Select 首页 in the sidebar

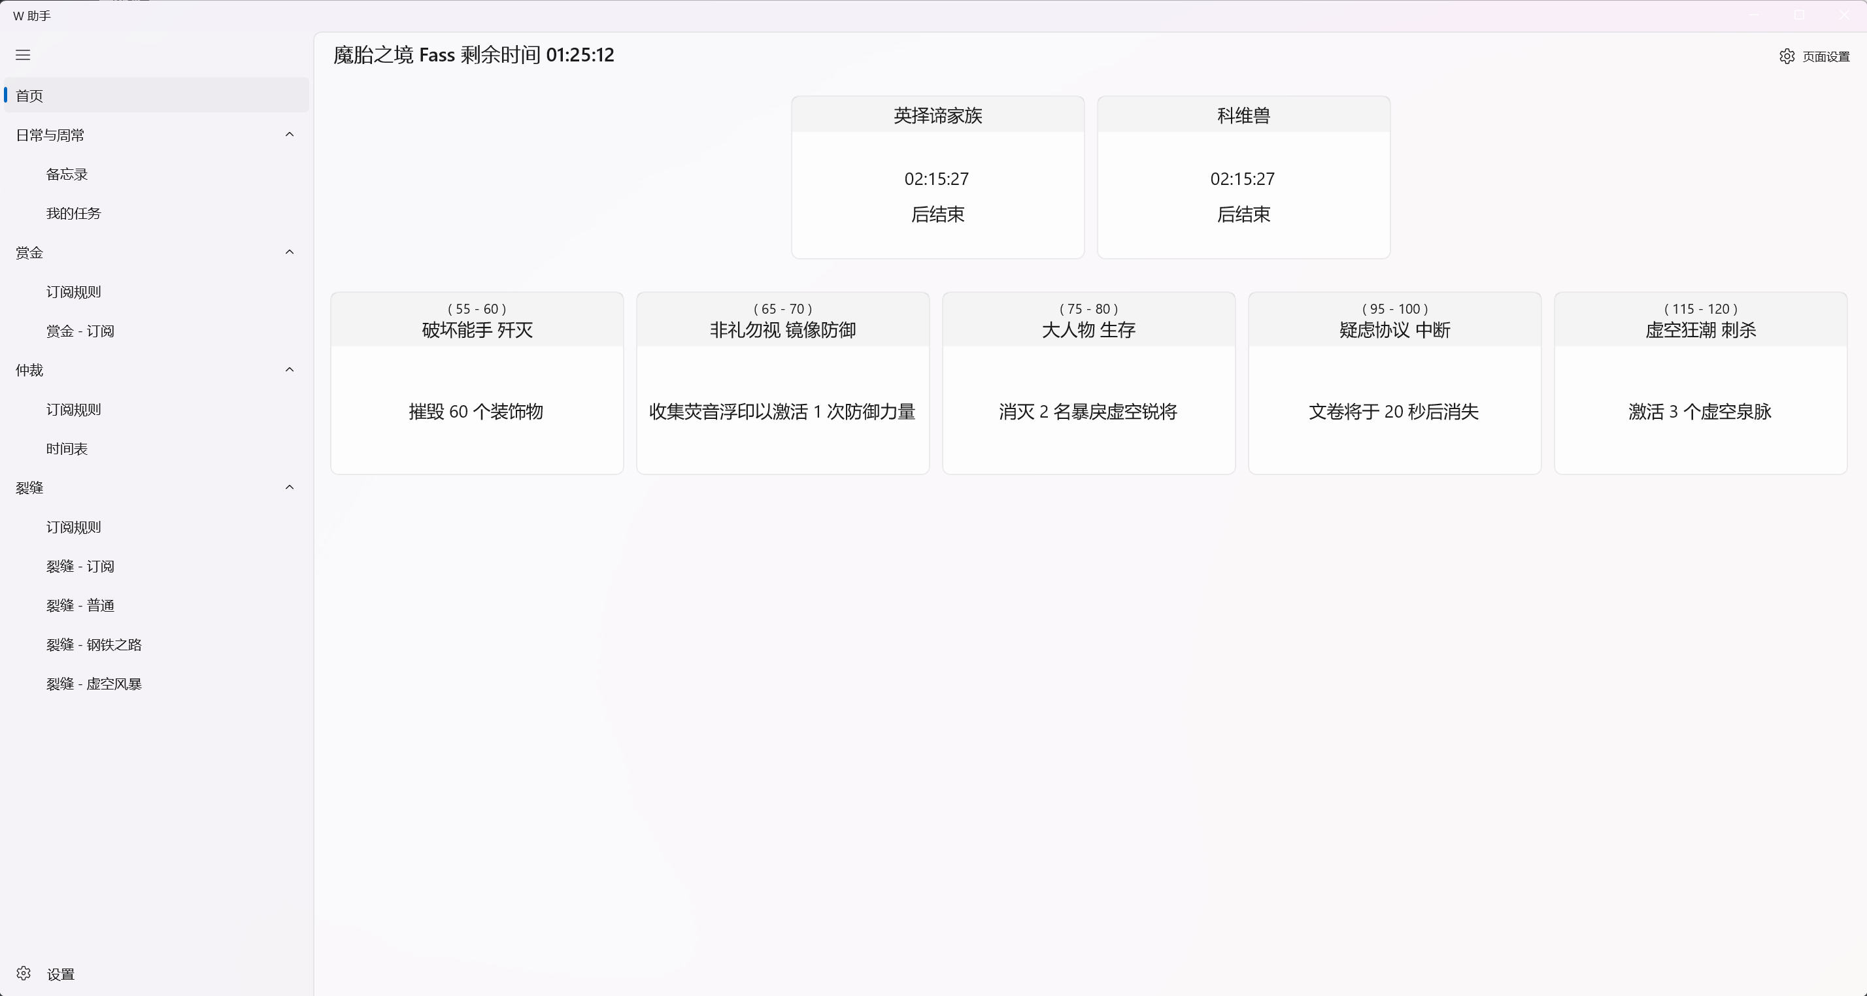(x=29, y=95)
